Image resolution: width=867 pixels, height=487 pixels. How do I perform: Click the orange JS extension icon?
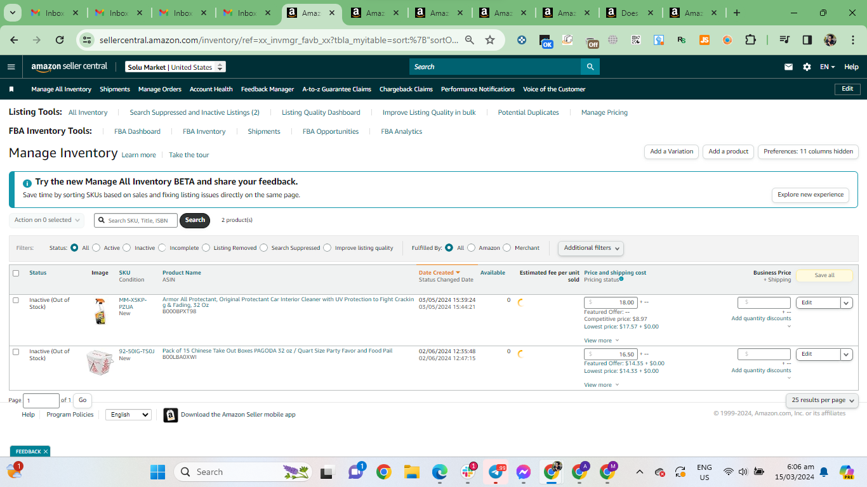click(x=705, y=40)
